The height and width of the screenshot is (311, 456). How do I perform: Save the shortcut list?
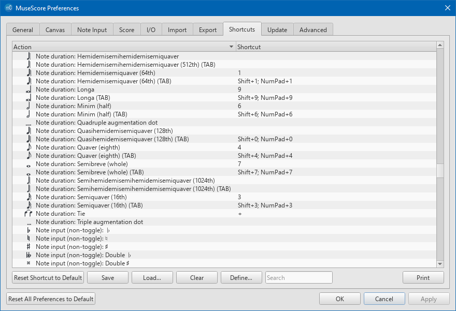tap(108, 277)
